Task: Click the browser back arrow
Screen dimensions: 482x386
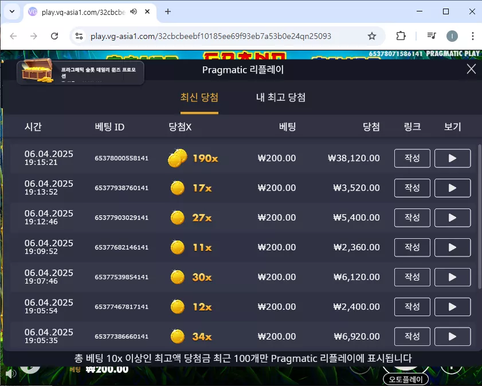Action: [13, 36]
